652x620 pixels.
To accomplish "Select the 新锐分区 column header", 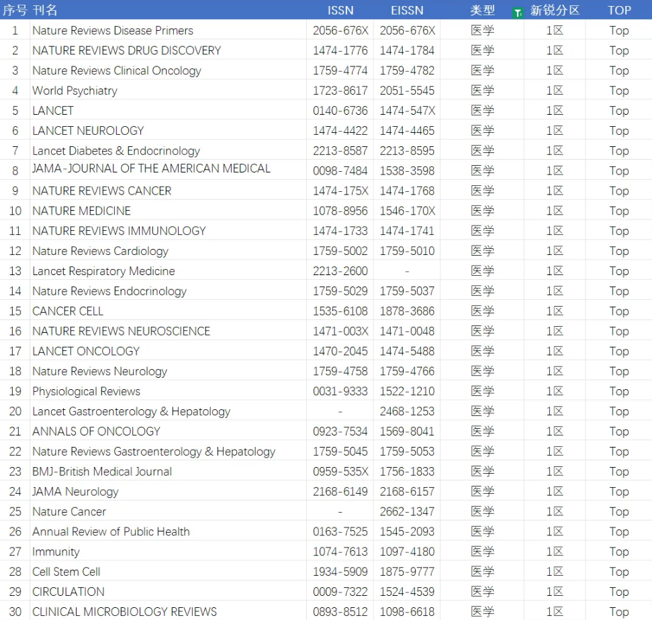I will (x=555, y=10).
